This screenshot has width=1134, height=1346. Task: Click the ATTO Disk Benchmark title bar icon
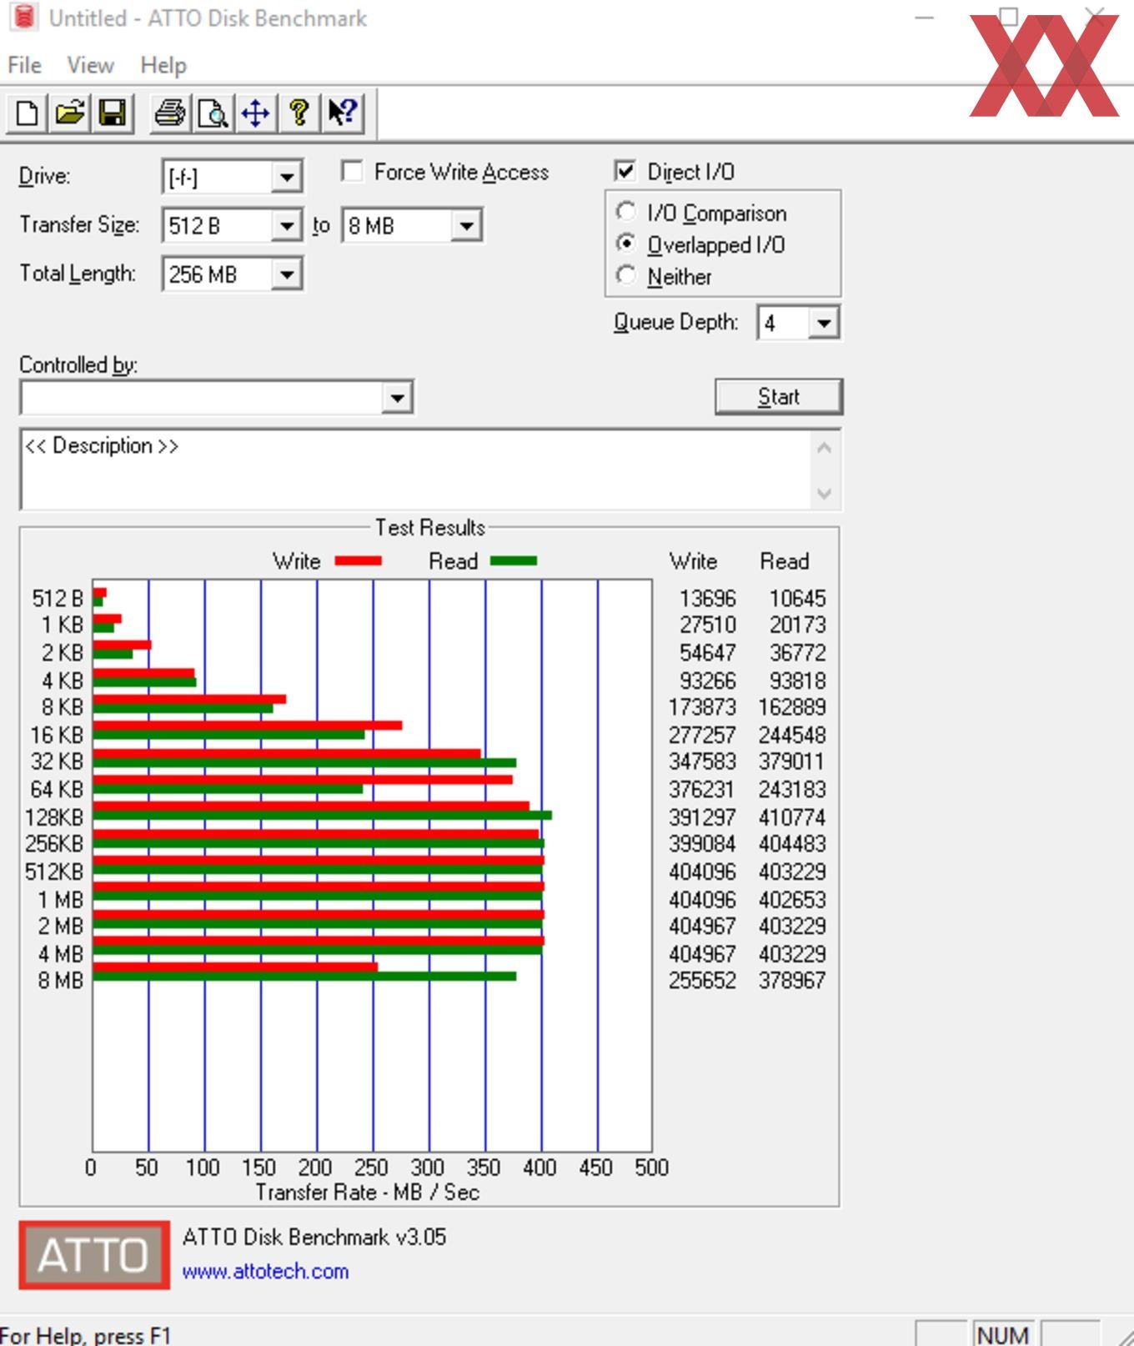(x=23, y=18)
